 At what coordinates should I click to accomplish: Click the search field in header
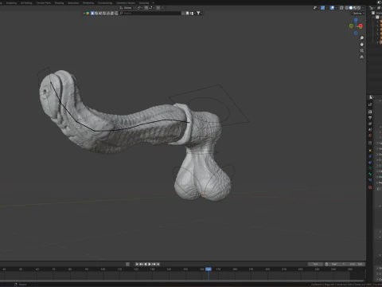point(150,13)
